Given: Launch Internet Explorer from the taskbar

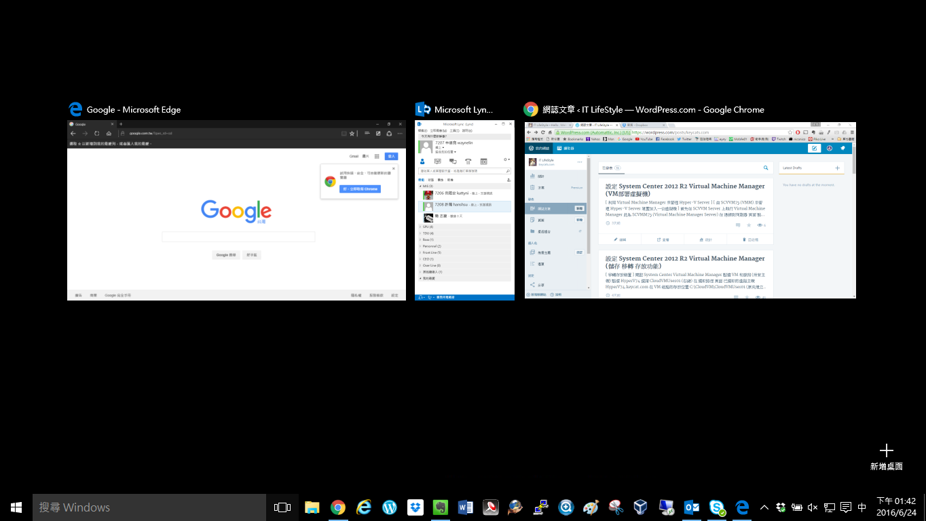Looking at the screenshot, I should (x=364, y=507).
